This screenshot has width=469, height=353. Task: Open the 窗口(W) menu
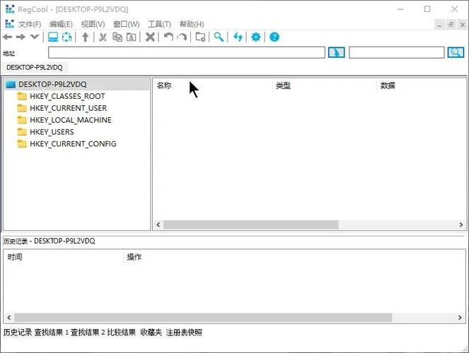pos(127,24)
